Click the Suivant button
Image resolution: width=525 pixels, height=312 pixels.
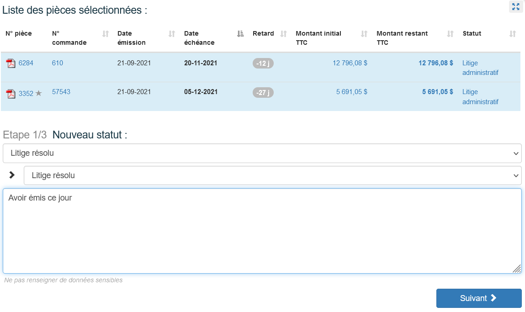479,298
